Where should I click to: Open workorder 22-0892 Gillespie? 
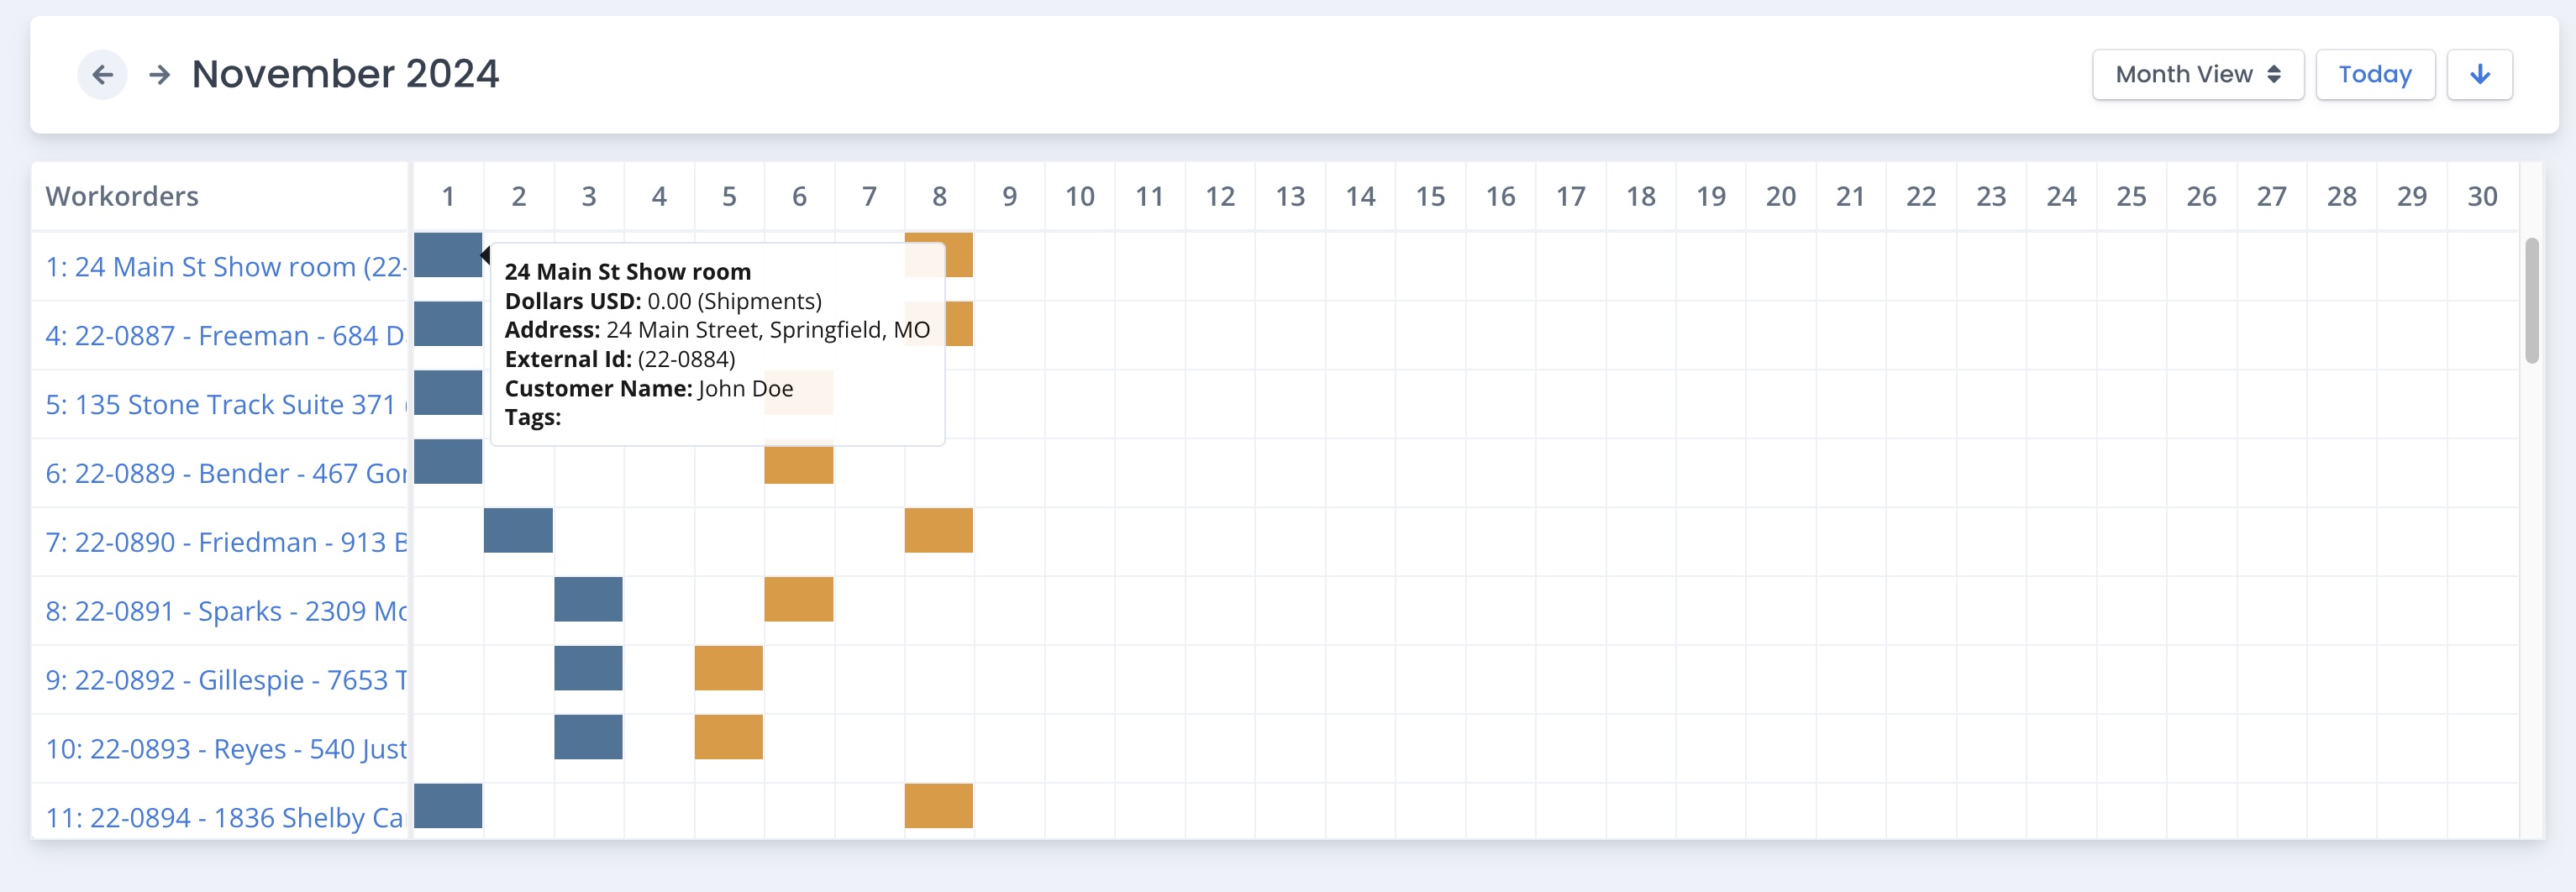coord(222,679)
